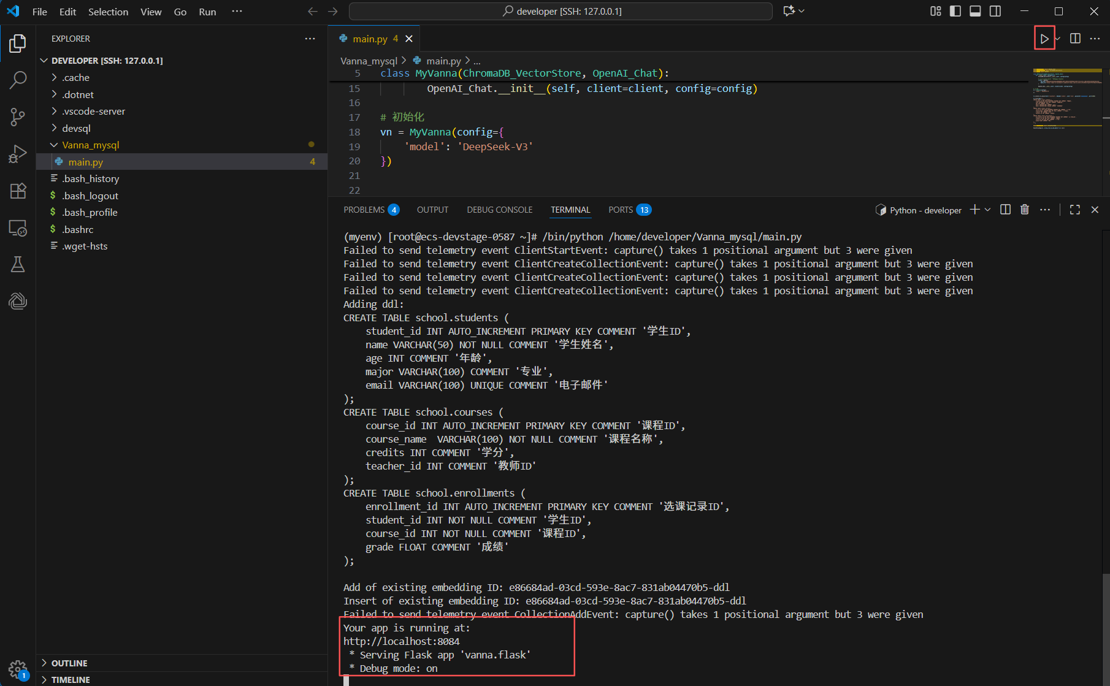This screenshot has width=1110, height=686.
Task: Maximize the terminal panel size
Action: 1074,210
